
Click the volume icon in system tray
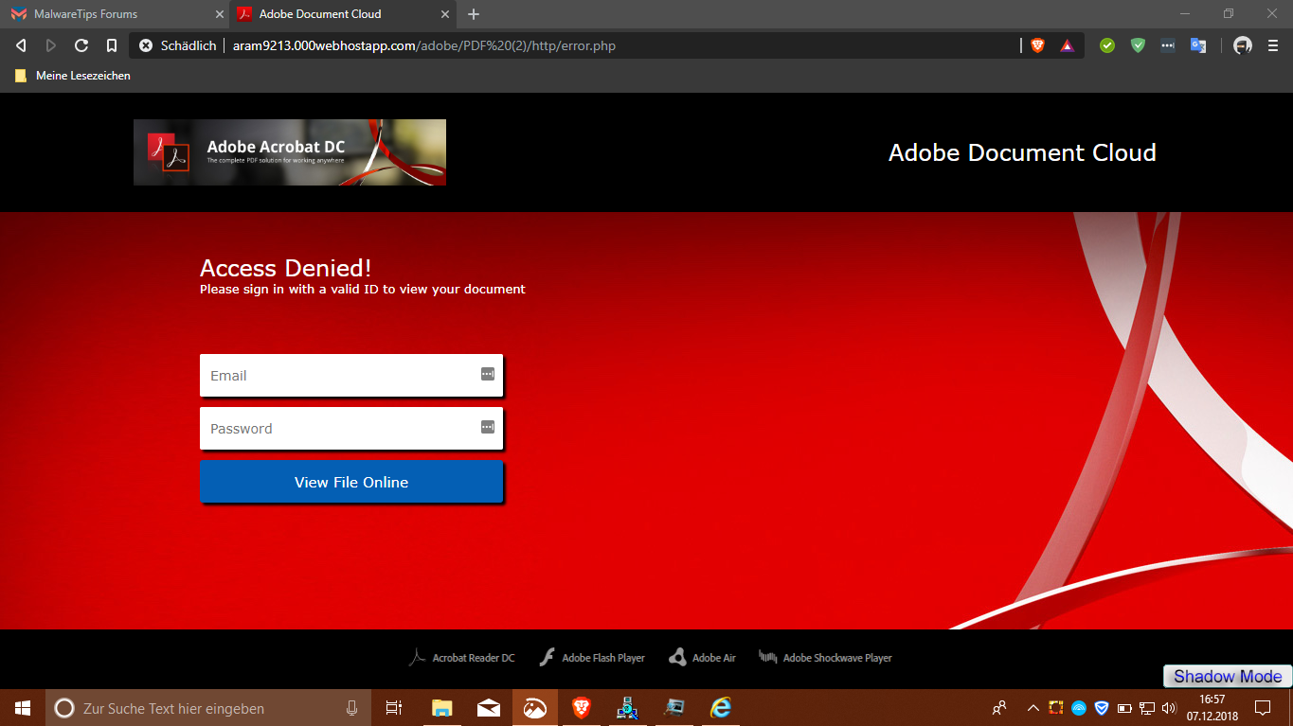click(1168, 708)
